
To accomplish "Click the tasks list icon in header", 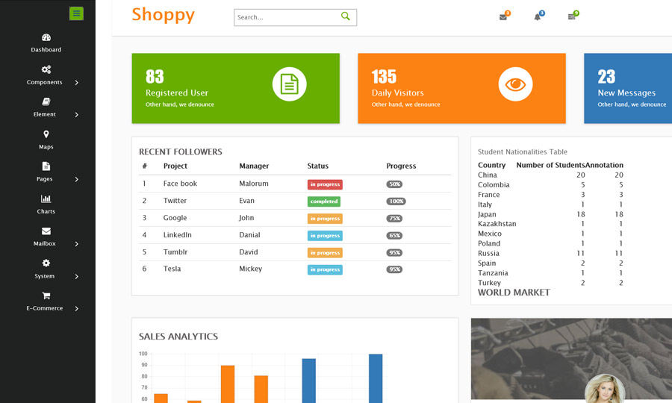I will pyautogui.click(x=571, y=16).
